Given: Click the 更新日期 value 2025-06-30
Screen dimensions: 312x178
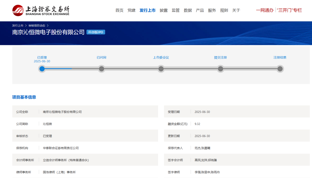Looking at the screenshot, I should (202, 136).
